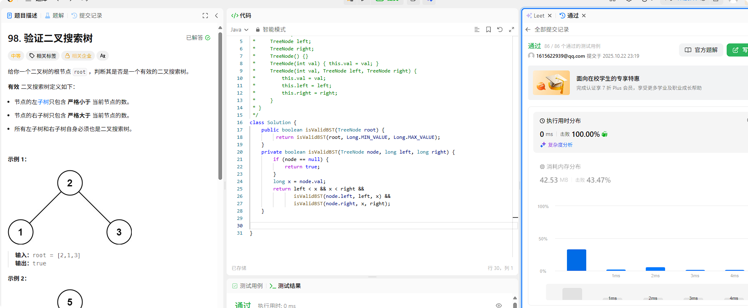Expand the 相关标签 tag

tap(43, 56)
